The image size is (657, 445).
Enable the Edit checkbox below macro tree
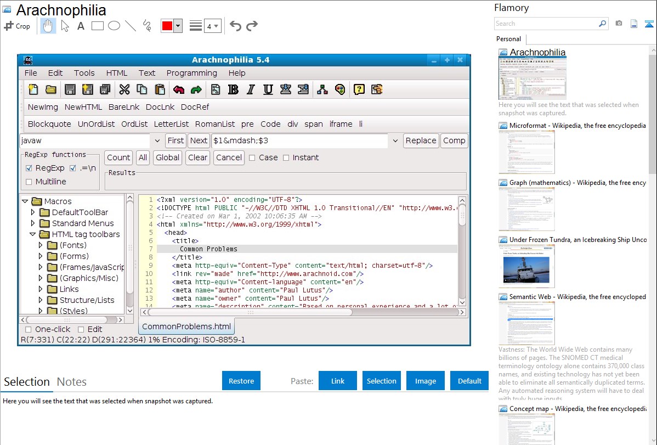click(81, 330)
